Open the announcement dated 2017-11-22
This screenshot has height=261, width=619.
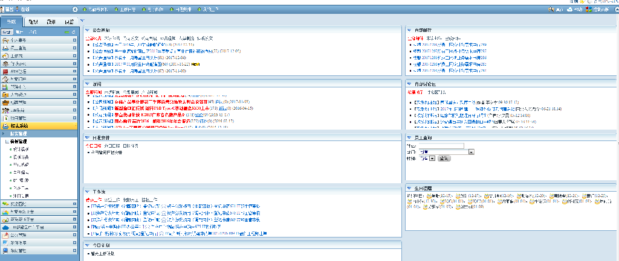pyautogui.click(x=141, y=64)
